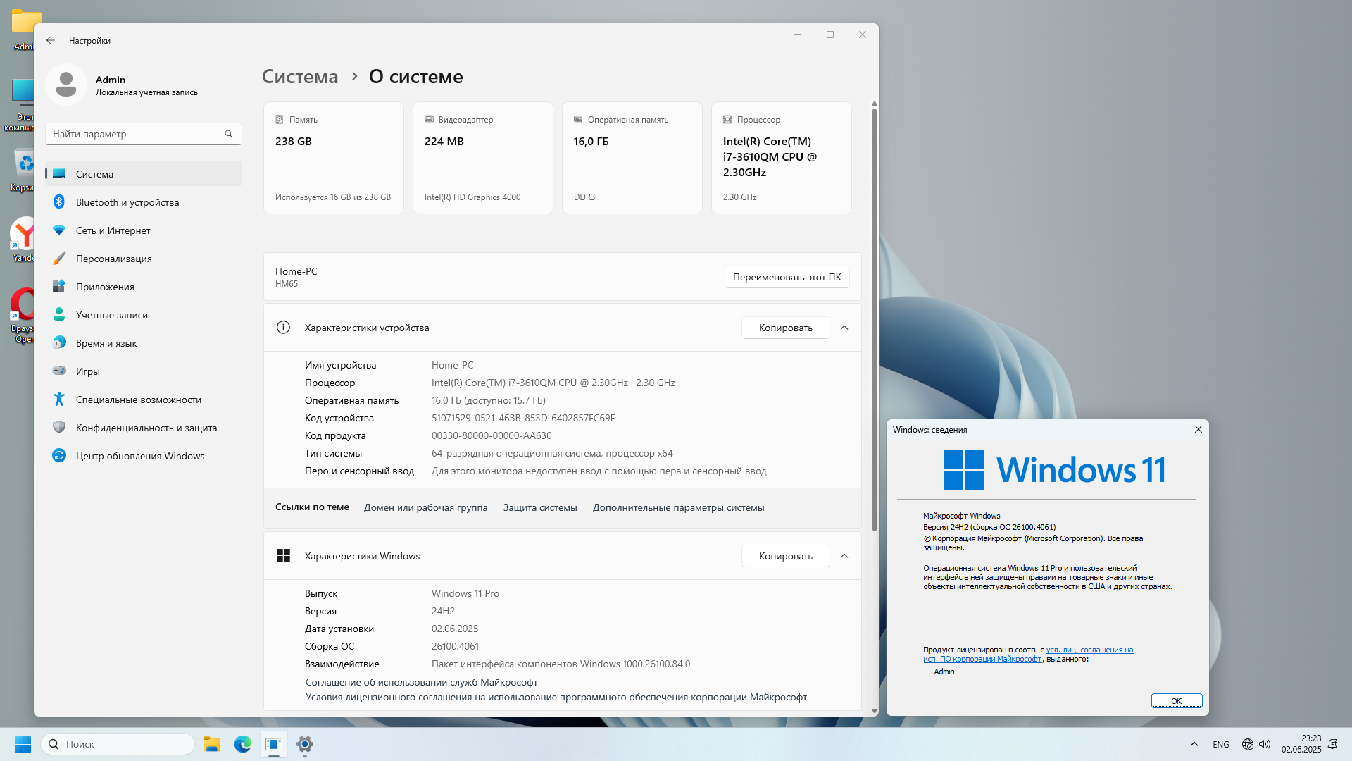Click the Settings gear on the taskbar
The height and width of the screenshot is (761, 1352).
coord(305,744)
